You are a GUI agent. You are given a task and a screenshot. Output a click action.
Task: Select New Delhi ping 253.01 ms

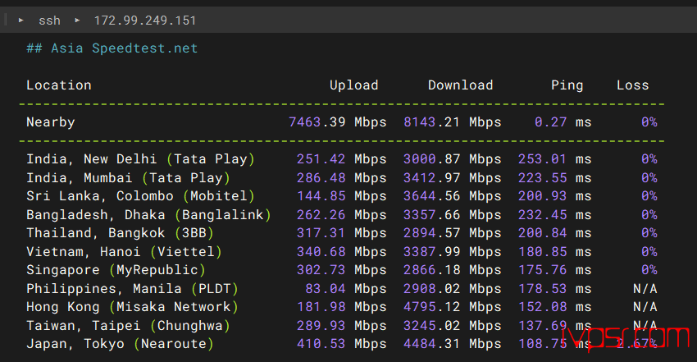555,159
